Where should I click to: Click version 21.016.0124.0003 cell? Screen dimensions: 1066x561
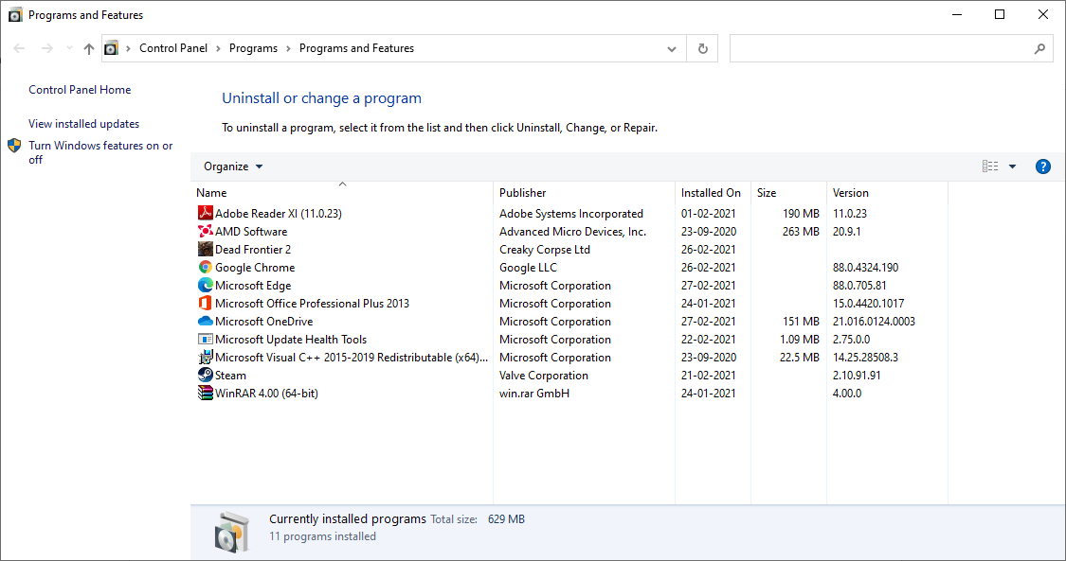coord(874,321)
